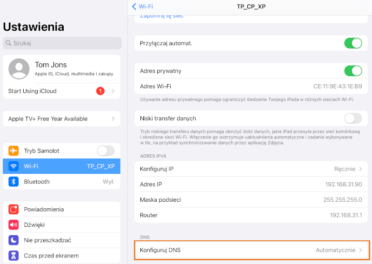Screen dimensions: 372x264
Task: Disable the Przyłączaj automat. switch
Action: pyautogui.click(x=353, y=43)
